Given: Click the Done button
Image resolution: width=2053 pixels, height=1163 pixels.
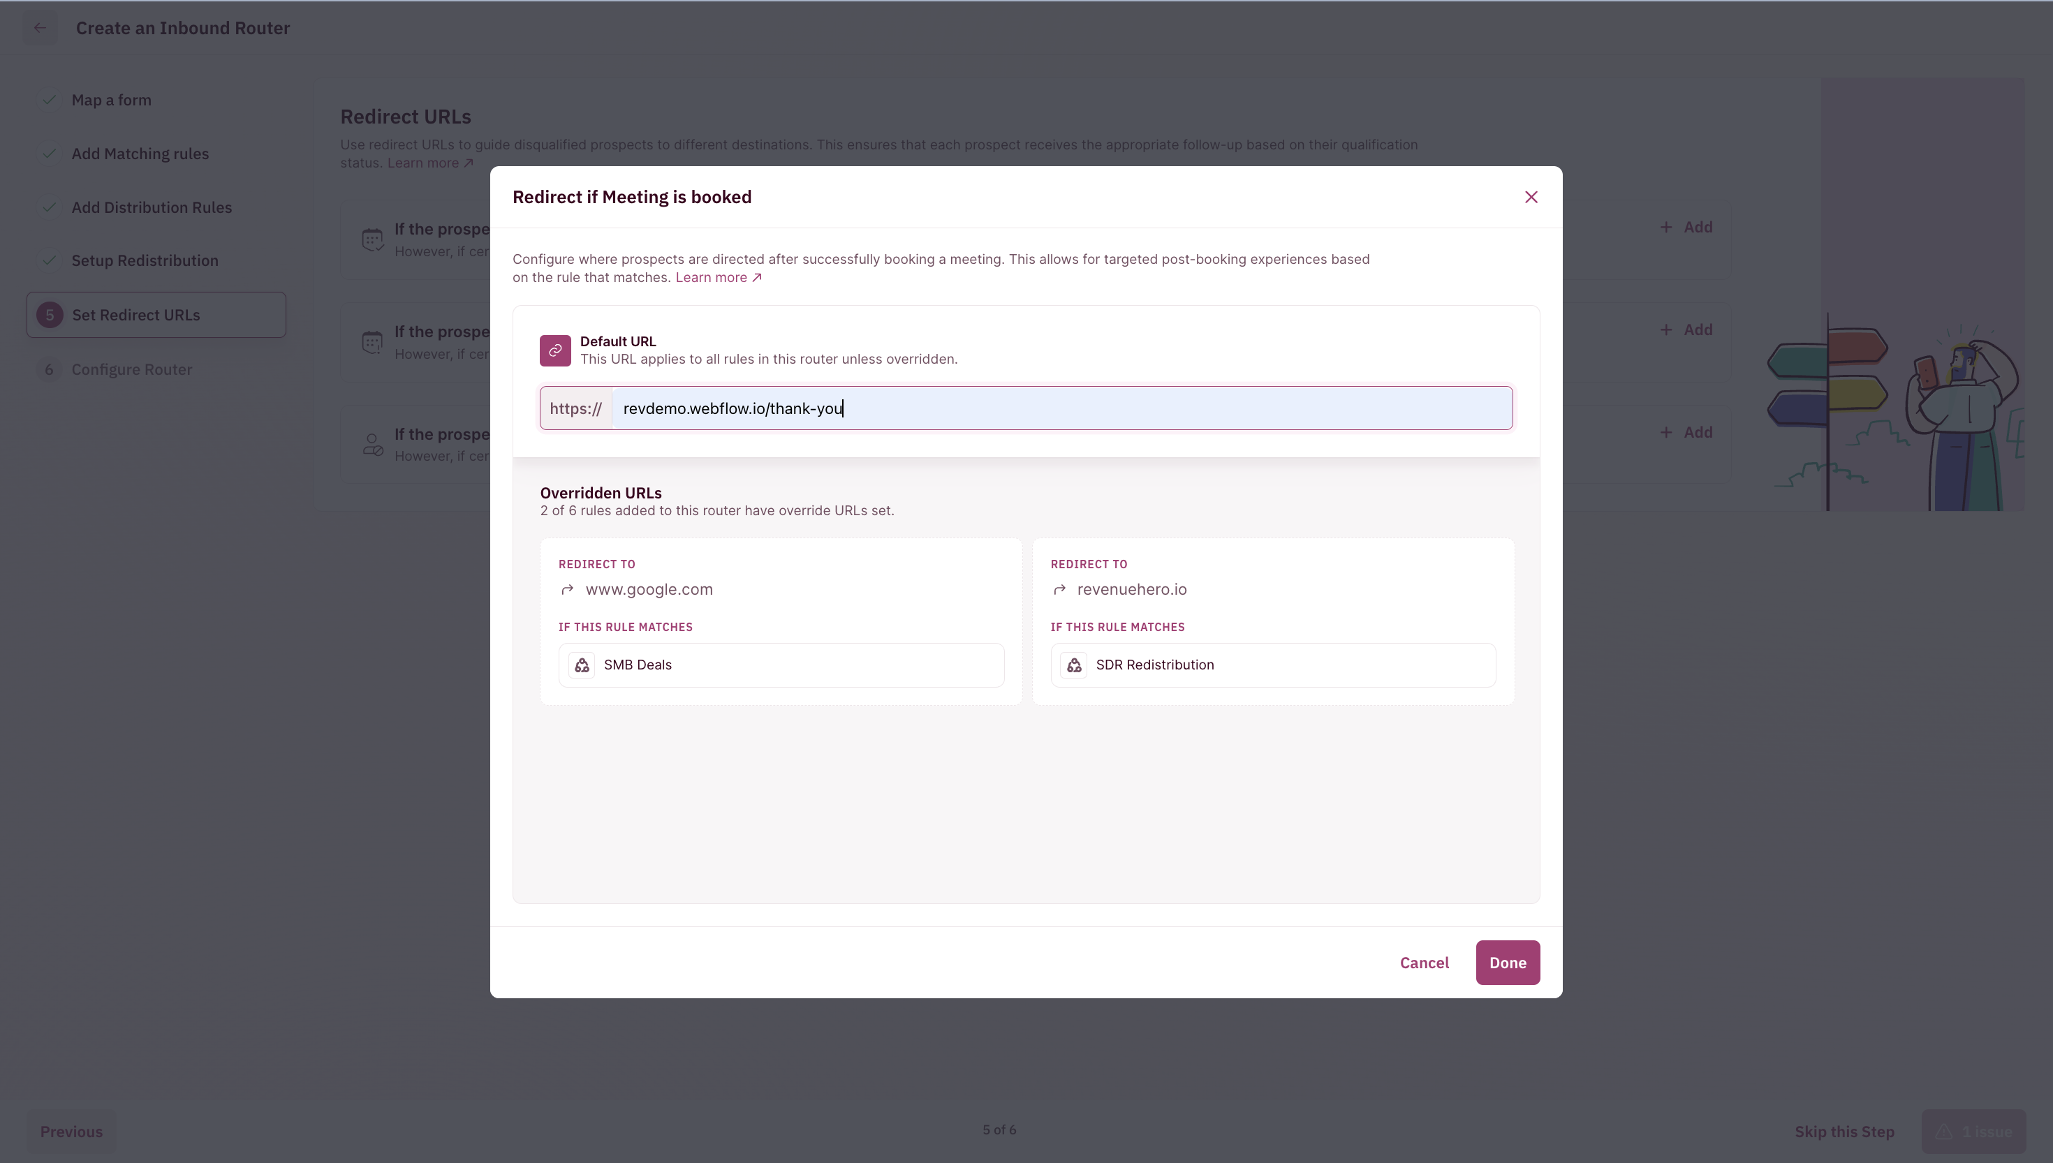Looking at the screenshot, I should 1508,963.
